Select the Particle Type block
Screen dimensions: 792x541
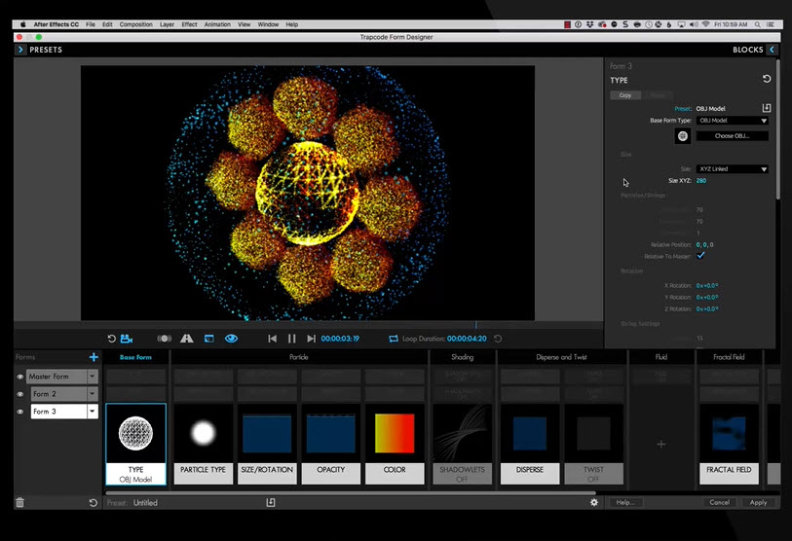(203, 444)
